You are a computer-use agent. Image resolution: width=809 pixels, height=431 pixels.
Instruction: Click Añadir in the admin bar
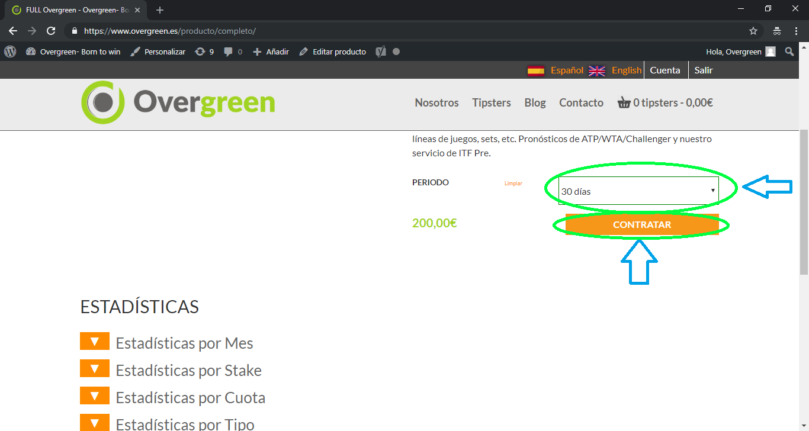271,52
